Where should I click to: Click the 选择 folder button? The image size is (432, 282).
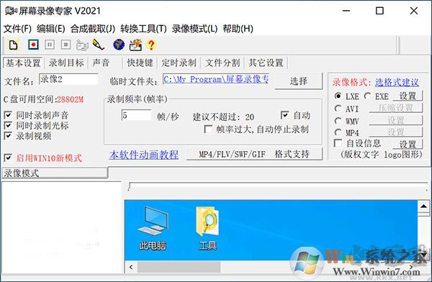point(298,81)
